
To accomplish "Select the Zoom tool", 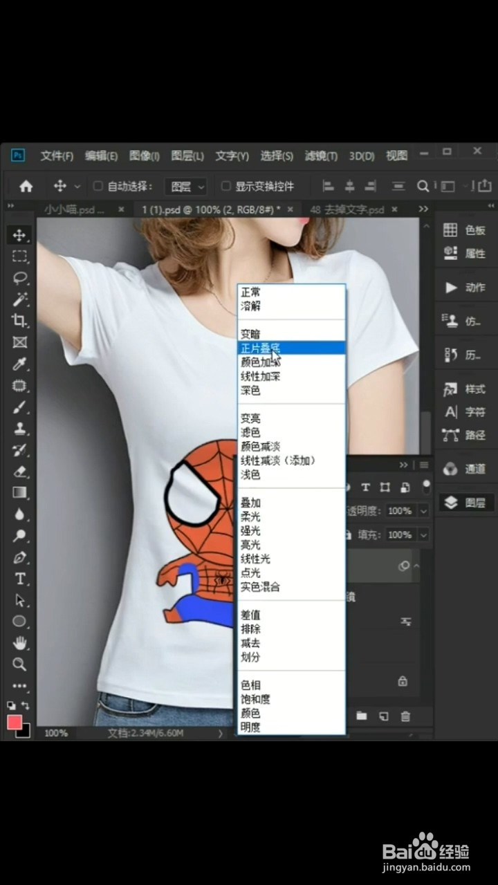I will pyautogui.click(x=19, y=664).
